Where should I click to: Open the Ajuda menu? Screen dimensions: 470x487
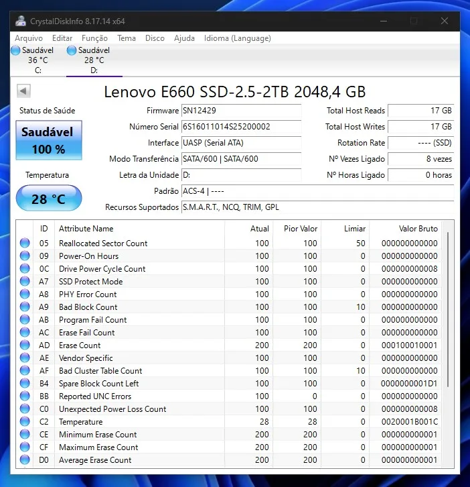[185, 38]
